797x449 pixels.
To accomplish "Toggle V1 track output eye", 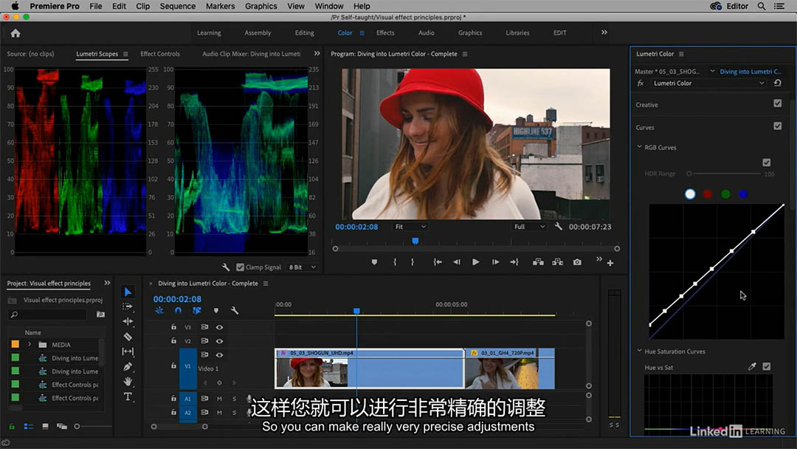I will coord(219,354).
